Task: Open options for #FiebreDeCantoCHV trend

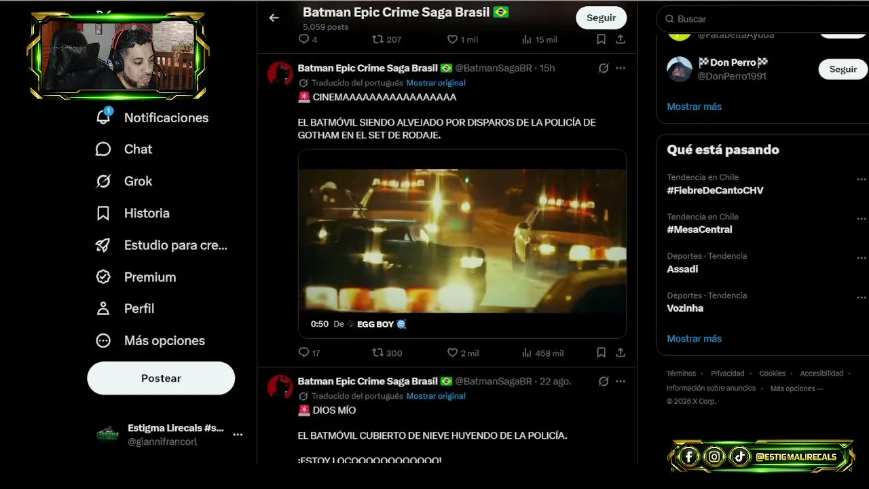Action: click(x=862, y=180)
